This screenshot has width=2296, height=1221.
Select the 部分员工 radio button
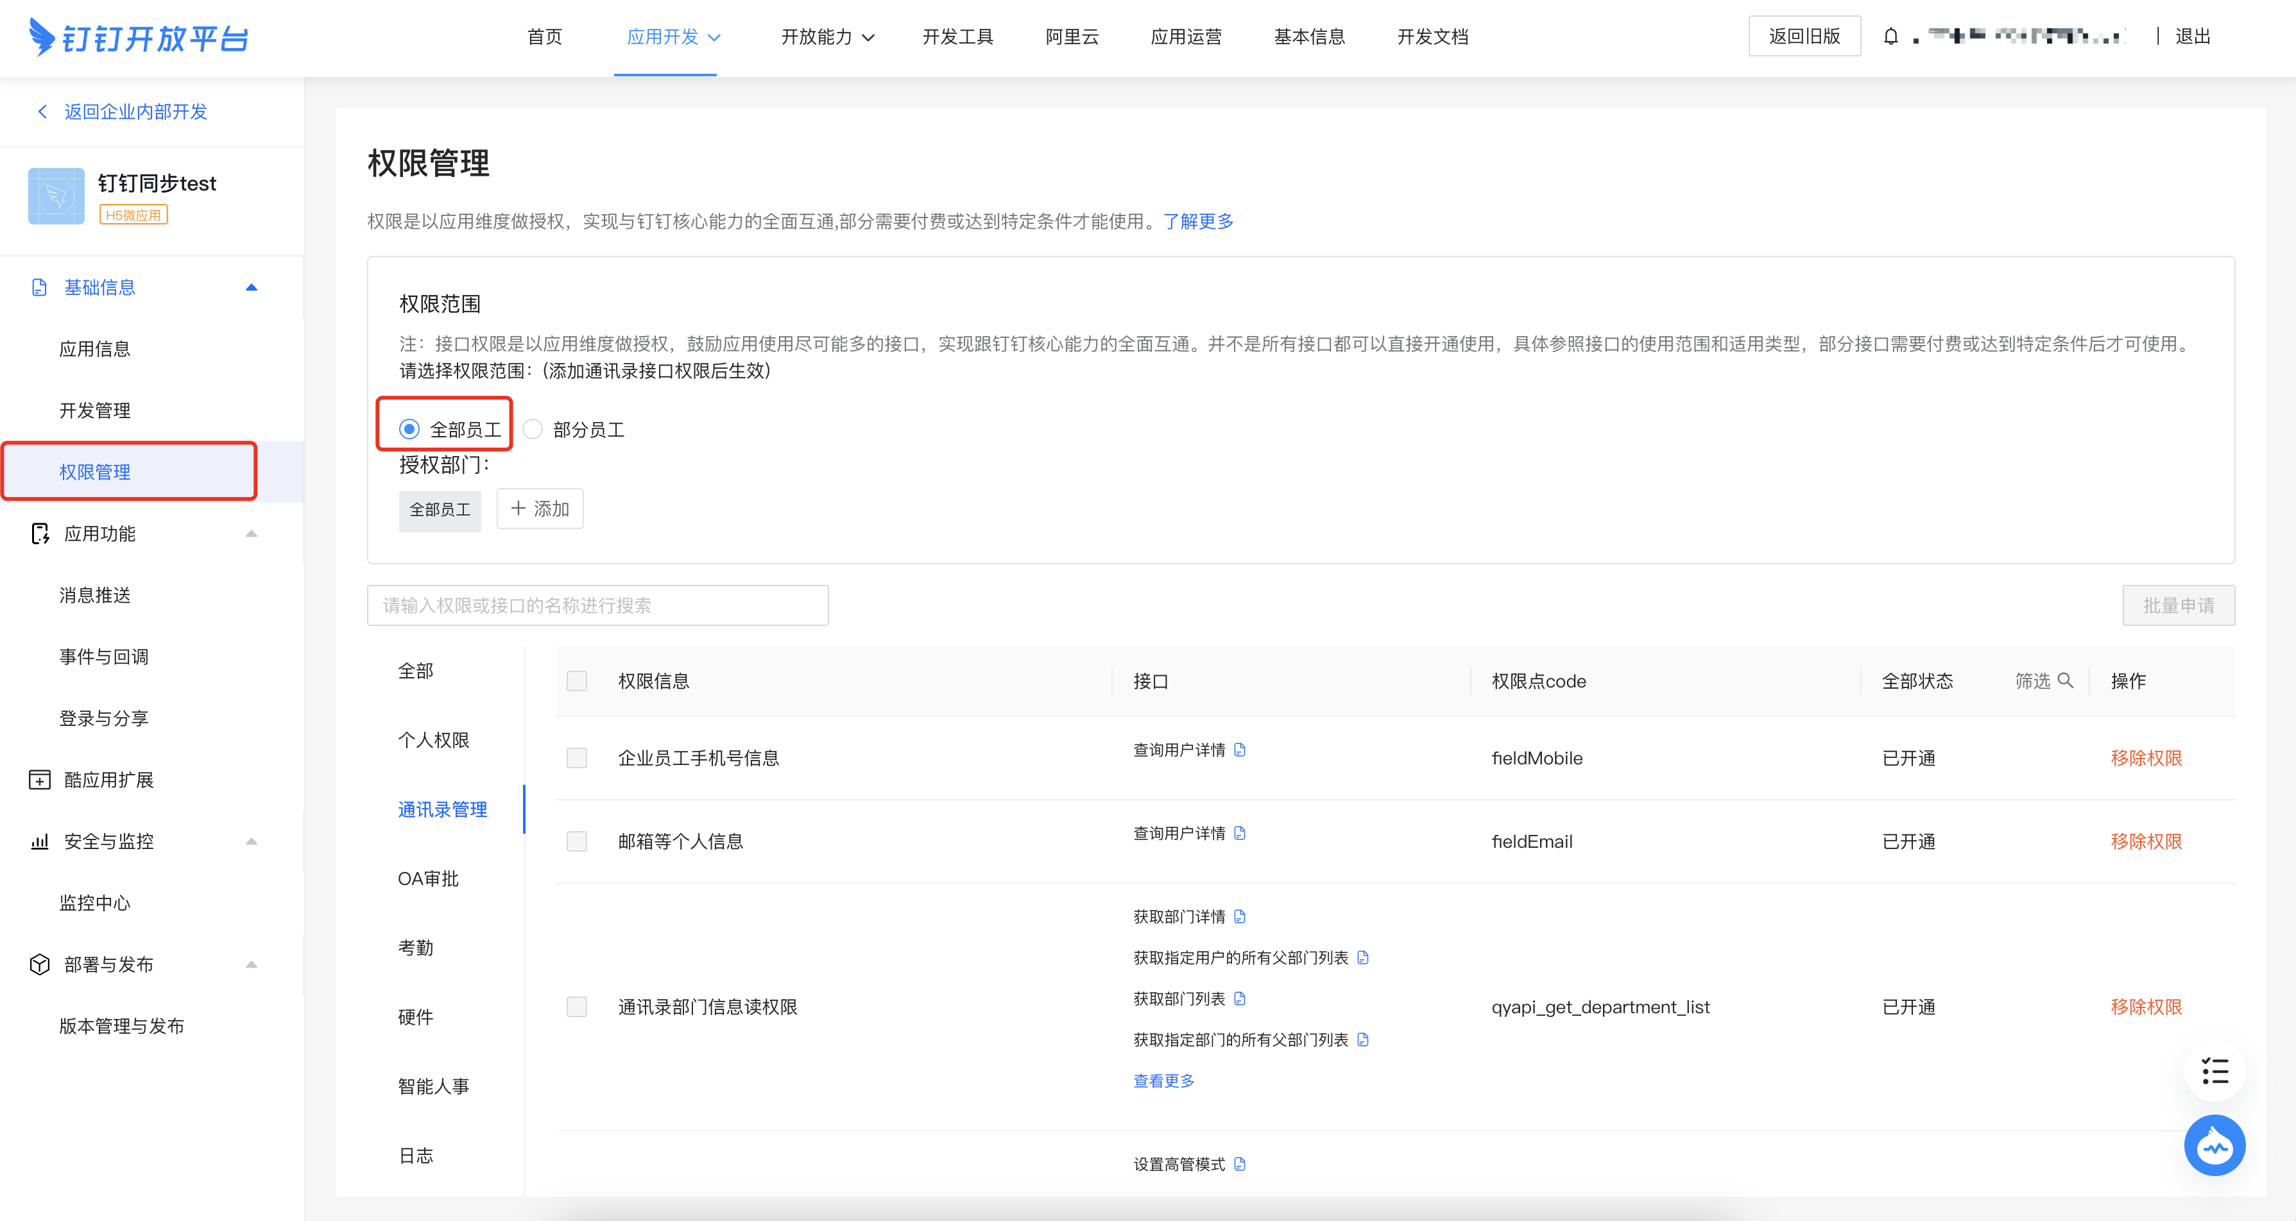coord(532,429)
